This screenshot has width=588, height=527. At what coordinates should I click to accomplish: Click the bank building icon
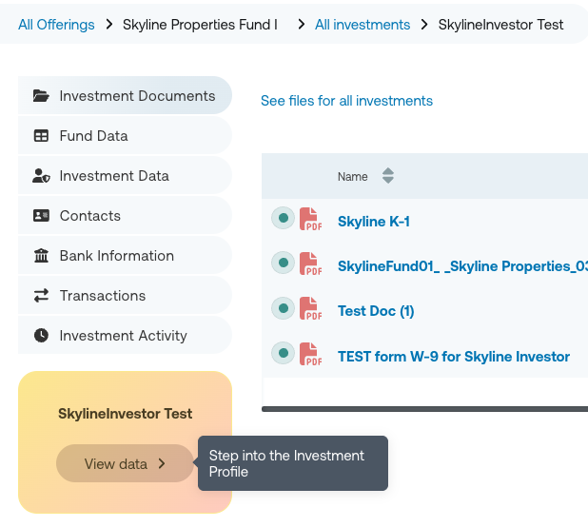[x=41, y=256]
